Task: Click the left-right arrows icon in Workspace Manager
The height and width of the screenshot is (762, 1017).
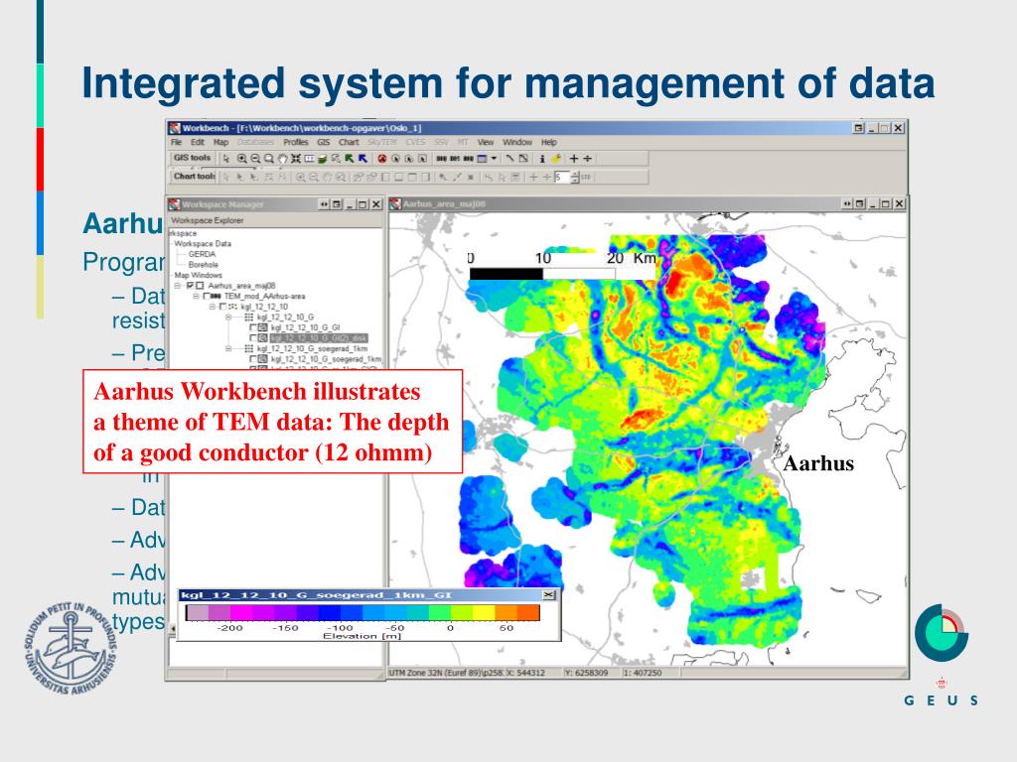Action: [x=324, y=204]
